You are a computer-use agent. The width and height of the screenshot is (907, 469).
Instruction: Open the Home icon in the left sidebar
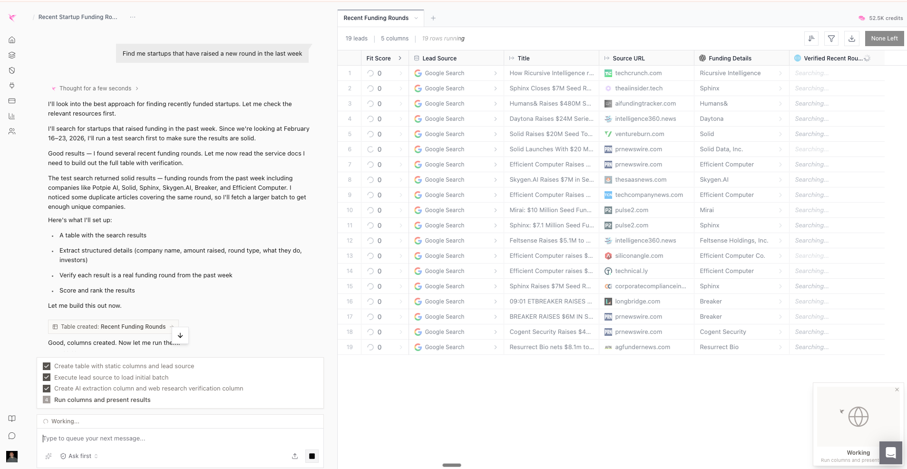pos(11,40)
